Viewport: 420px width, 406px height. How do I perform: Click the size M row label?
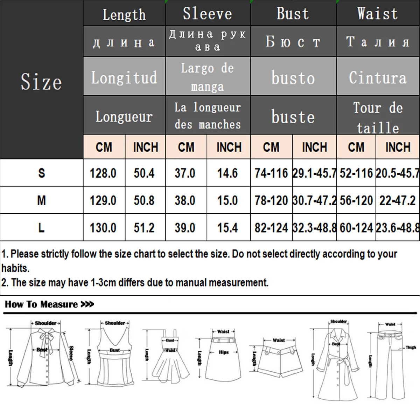[x=41, y=200]
